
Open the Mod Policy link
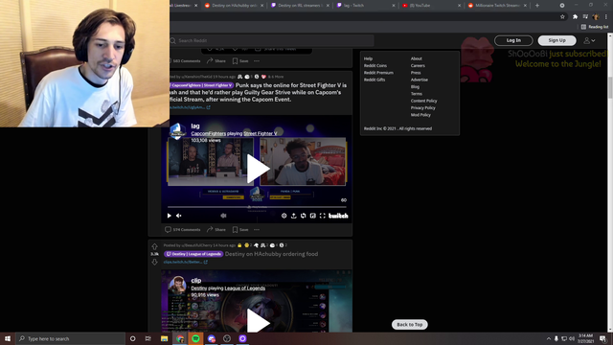point(420,115)
